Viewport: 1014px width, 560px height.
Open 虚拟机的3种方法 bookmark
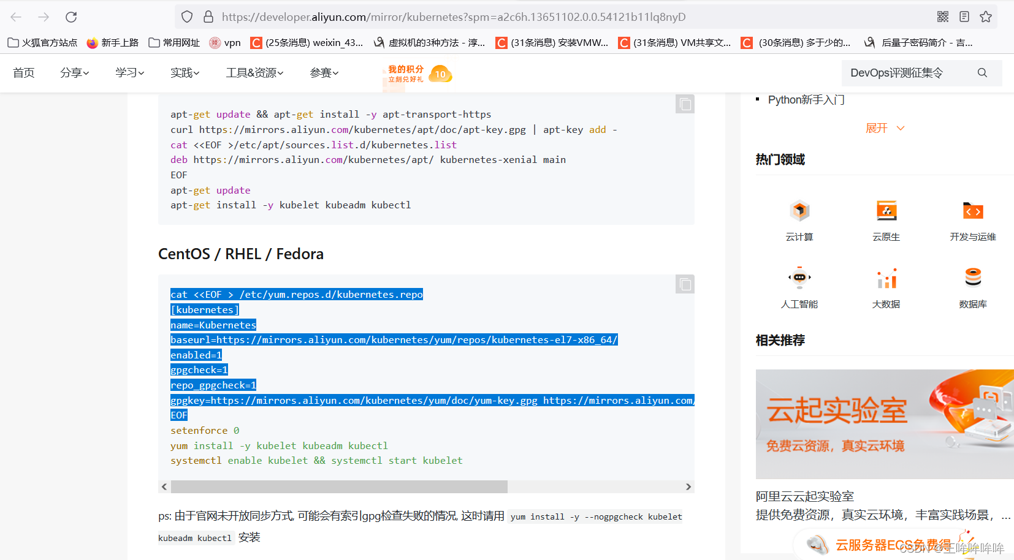[429, 42]
